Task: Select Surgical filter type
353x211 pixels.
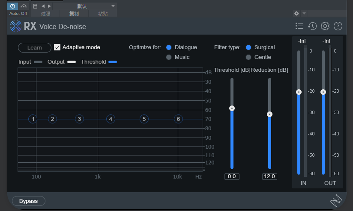Action: (248, 47)
